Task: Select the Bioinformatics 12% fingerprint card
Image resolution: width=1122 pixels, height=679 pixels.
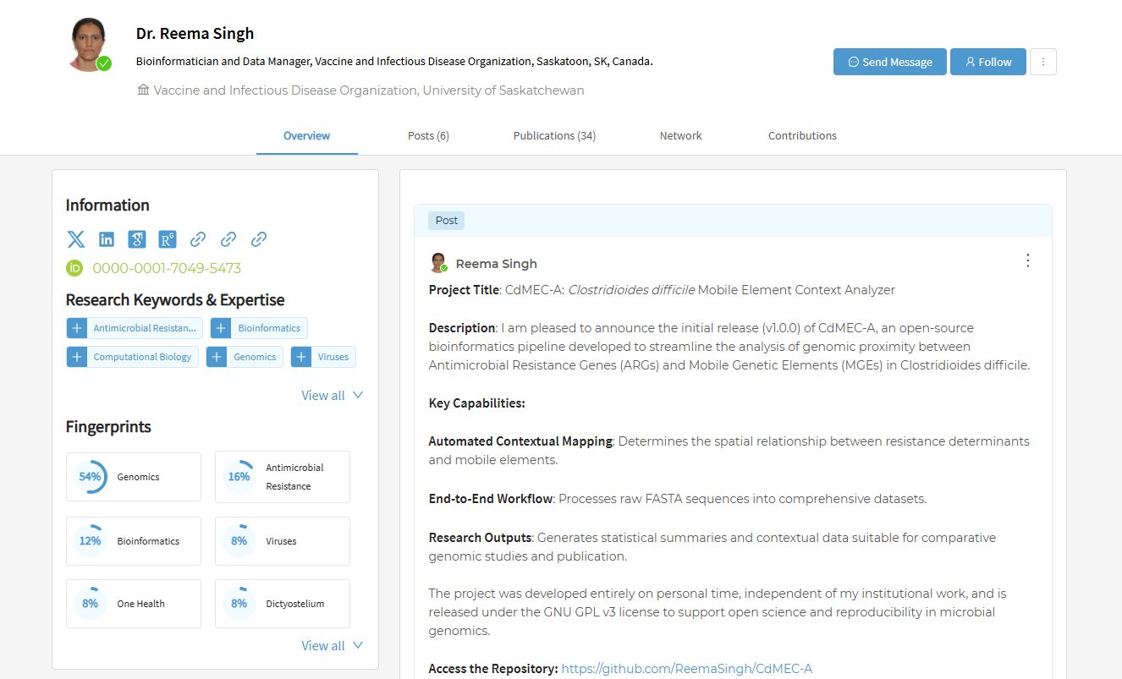Action: [134, 541]
